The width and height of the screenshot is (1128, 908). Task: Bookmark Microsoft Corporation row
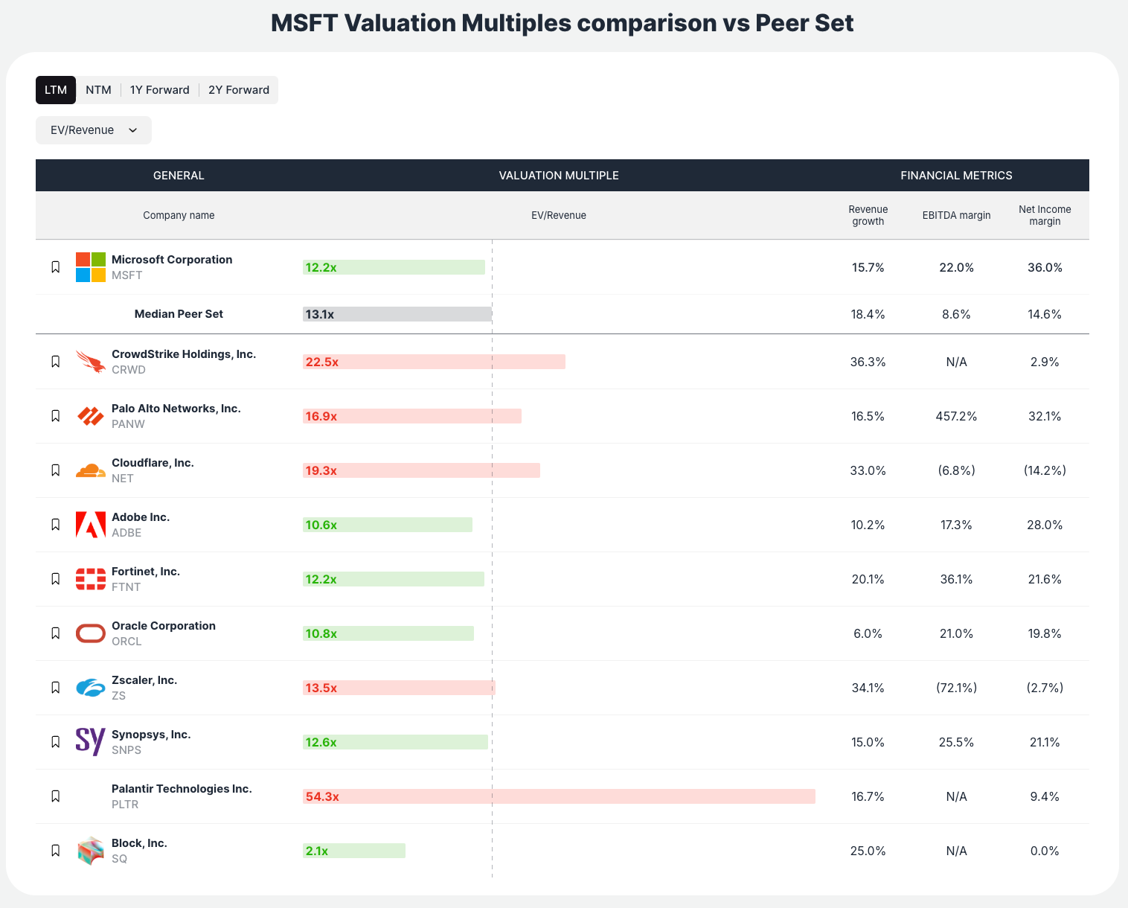tap(55, 266)
